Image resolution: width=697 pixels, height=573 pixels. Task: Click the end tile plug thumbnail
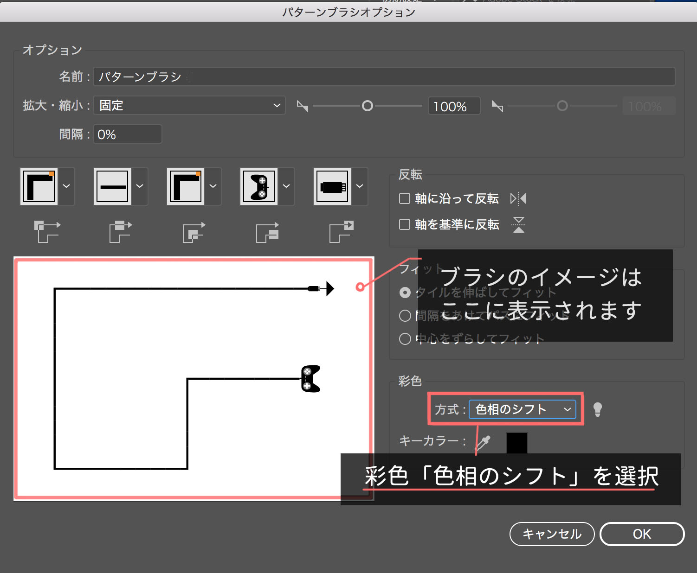pyautogui.click(x=332, y=186)
